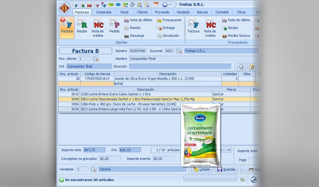Click the Guardar save button
Screen dimensions: 319x187
[226, 169]
